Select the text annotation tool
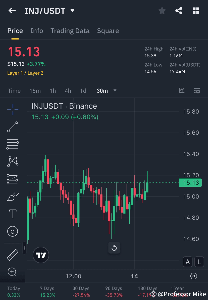Viewport: 208px width, 300px height. tap(13, 214)
